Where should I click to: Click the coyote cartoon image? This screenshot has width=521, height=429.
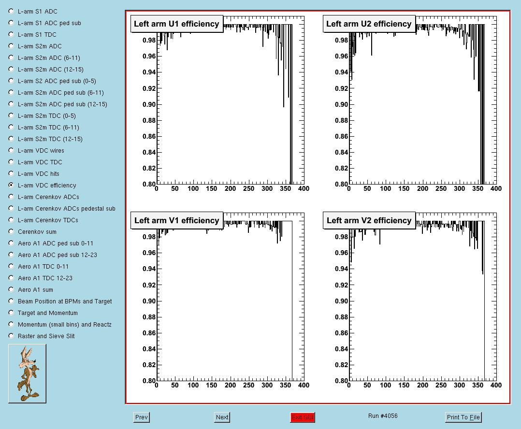click(x=27, y=373)
